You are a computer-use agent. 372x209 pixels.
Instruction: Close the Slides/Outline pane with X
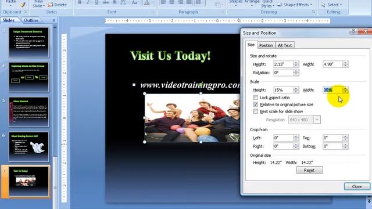(54, 20)
